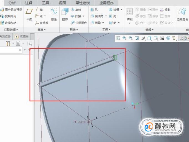Expand the 筋 (Rib) dropdown arrow

tap(119, 23)
